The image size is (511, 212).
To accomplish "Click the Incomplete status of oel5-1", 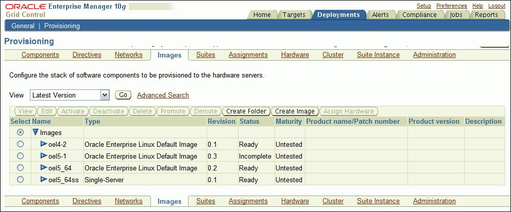I will 255,156.
